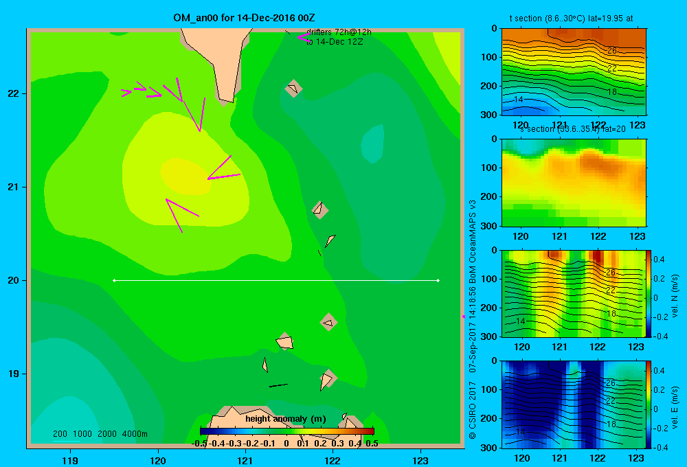The height and width of the screenshot is (467, 687).
Task: Click the vel. N colorbar
Action: (x=649, y=293)
